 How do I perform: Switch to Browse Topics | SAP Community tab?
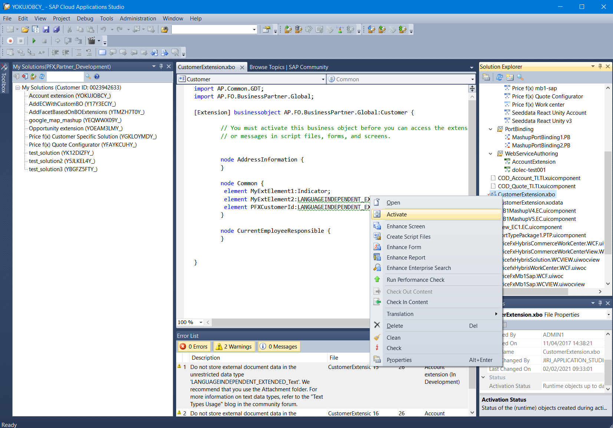pyautogui.click(x=289, y=67)
